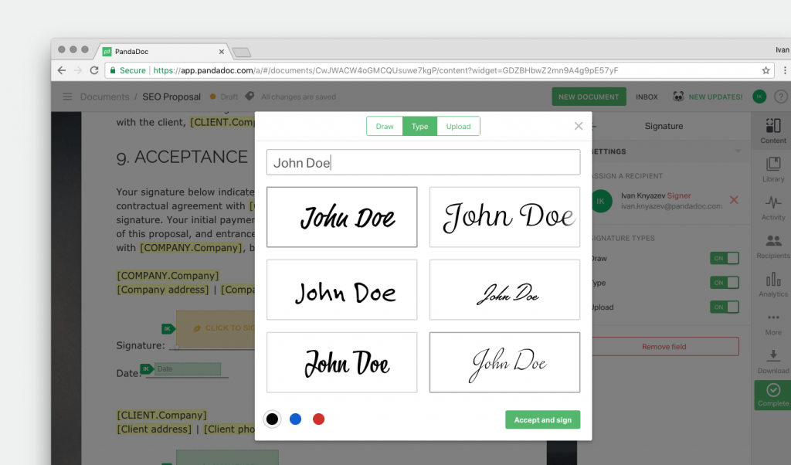The width and height of the screenshot is (791, 465).
Task: Click the Remove field button
Action: [664, 347]
